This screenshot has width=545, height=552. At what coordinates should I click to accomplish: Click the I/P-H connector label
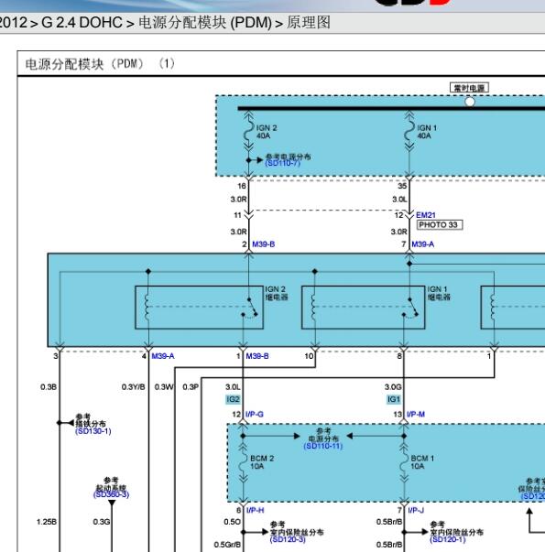tap(255, 510)
